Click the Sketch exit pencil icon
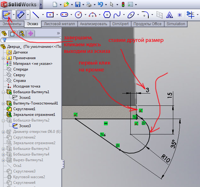Viewport: 200px width, 187px height. [7, 14]
